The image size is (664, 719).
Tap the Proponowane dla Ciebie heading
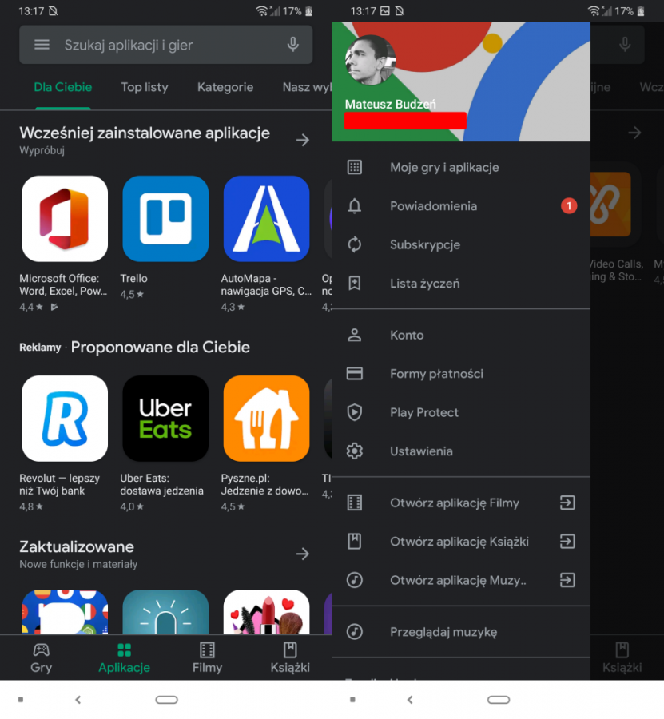coord(160,348)
